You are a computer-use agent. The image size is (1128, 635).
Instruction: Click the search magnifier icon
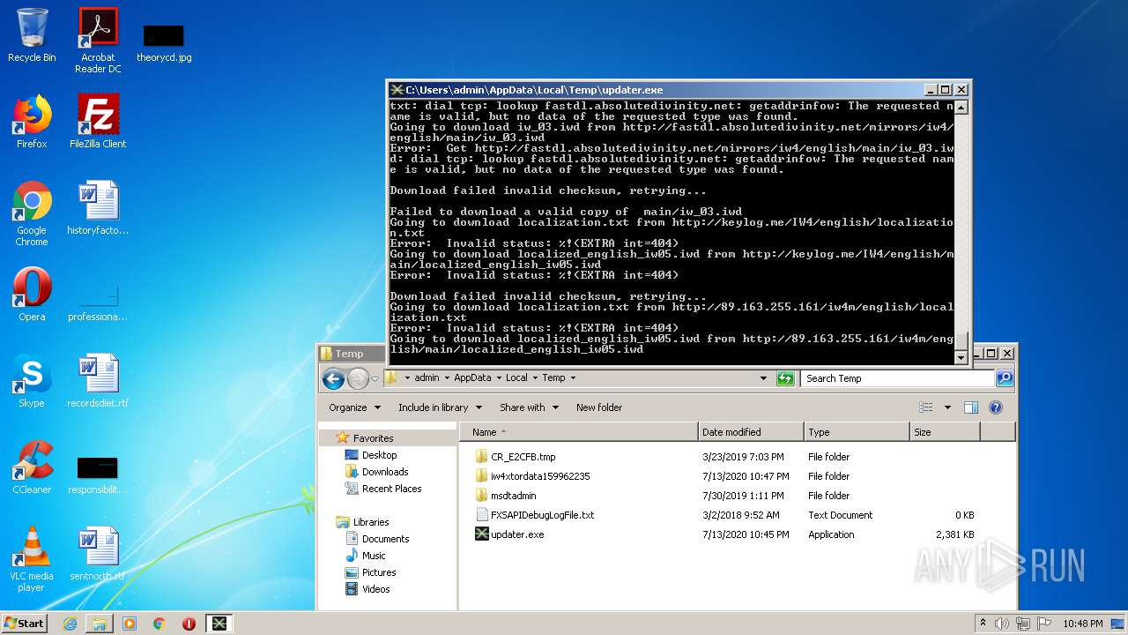click(x=1004, y=378)
